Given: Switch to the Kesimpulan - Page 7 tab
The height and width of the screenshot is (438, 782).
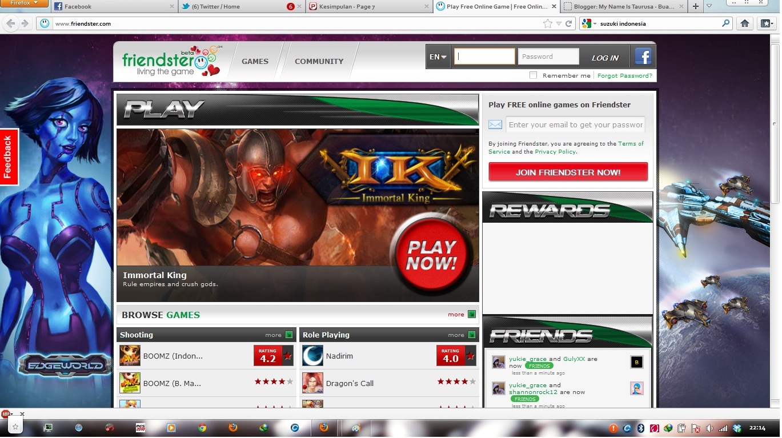Looking at the screenshot, I should pos(369,6).
